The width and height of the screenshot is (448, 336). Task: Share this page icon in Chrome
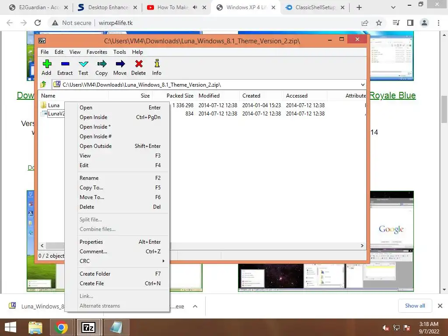(x=365, y=23)
